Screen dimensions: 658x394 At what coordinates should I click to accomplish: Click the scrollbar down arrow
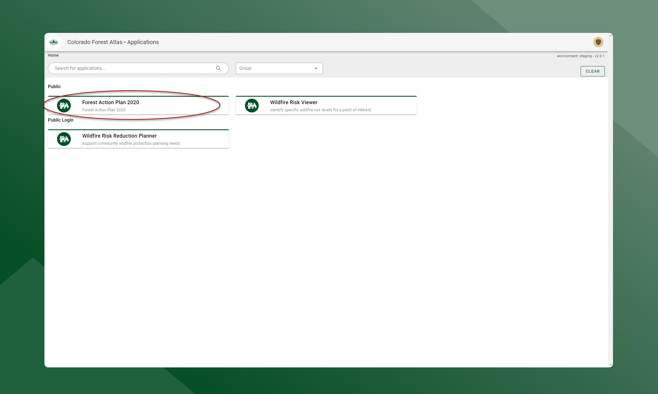[610, 365]
